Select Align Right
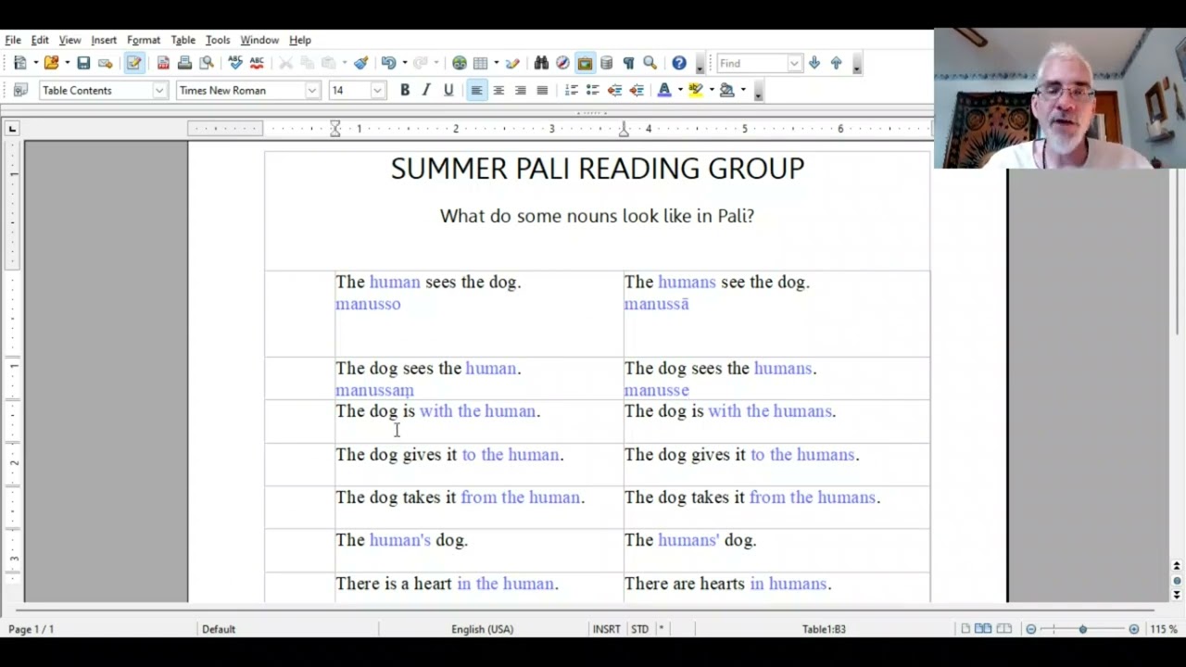Screen dimensions: 1186x667 tap(521, 90)
